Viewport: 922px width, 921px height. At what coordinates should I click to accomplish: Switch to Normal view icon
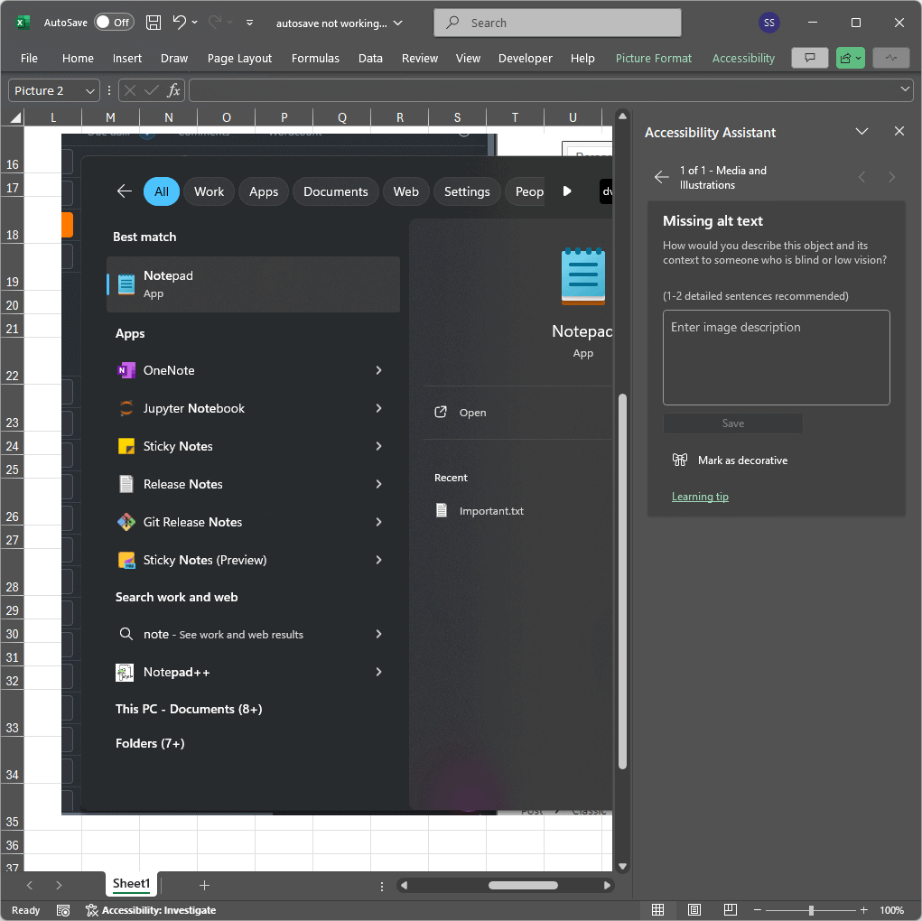coord(658,910)
